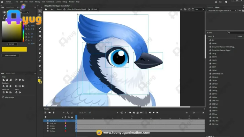
Task: Select the S saturation radio button
Action: tap(26, 26)
